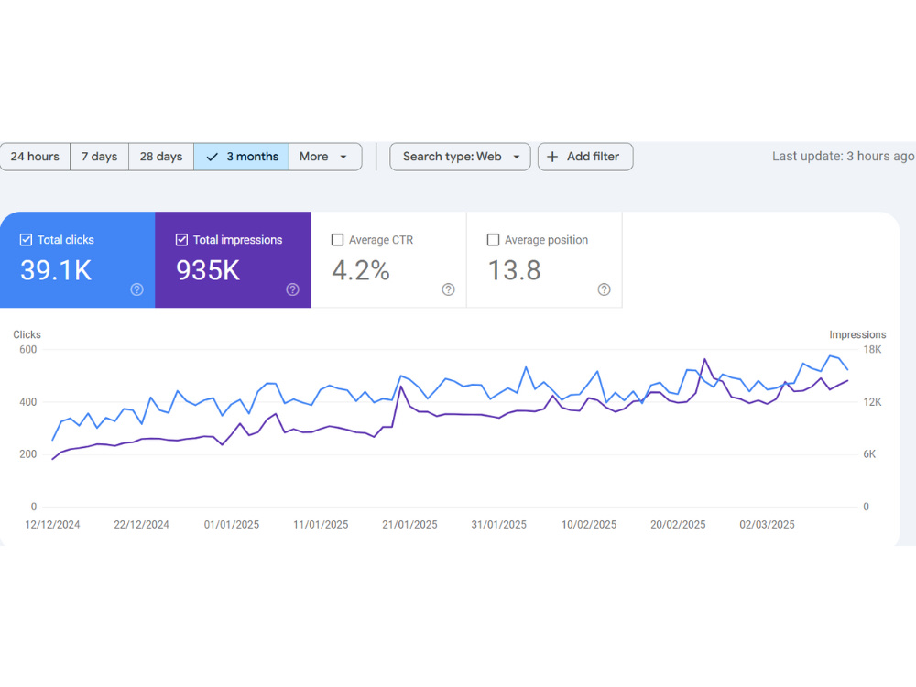Screen dimensions: 916x687
Task: Click the 935K total impressions value
Action: [x=208, y=270]
